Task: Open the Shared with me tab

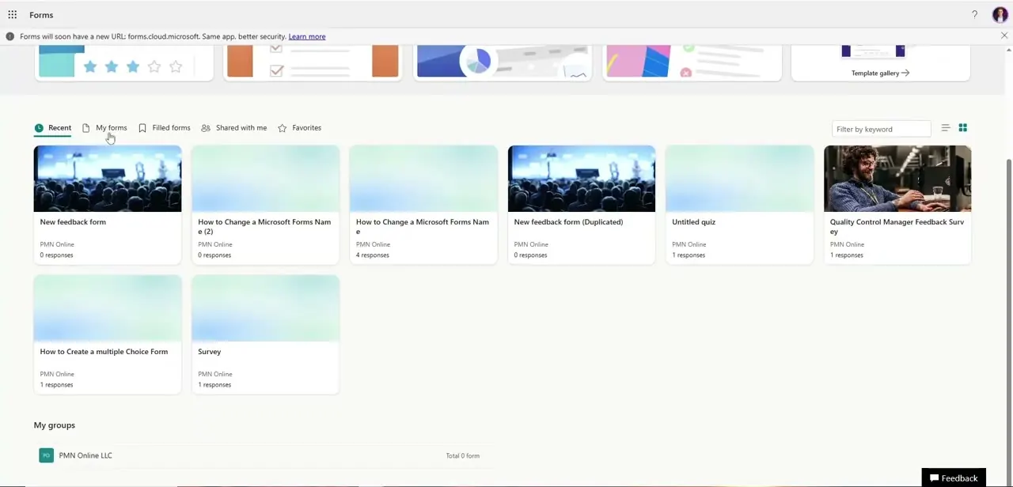Action: tap(234, 128)
